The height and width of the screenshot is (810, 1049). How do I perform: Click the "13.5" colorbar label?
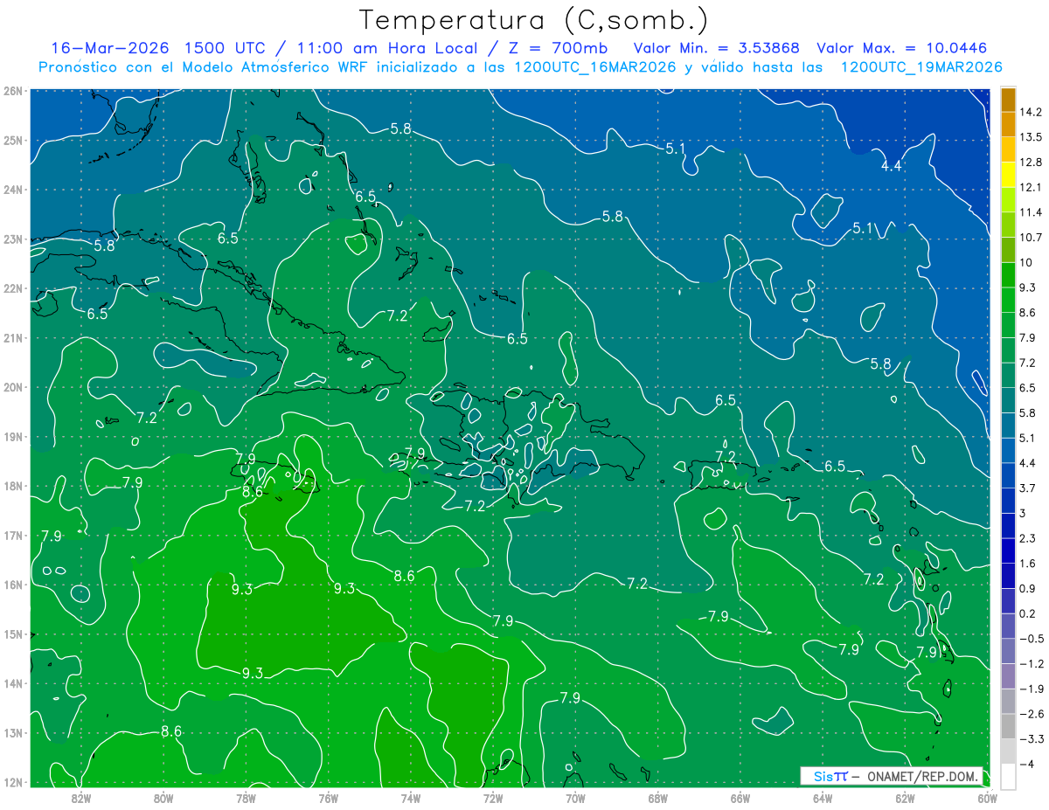(1031, 137)
